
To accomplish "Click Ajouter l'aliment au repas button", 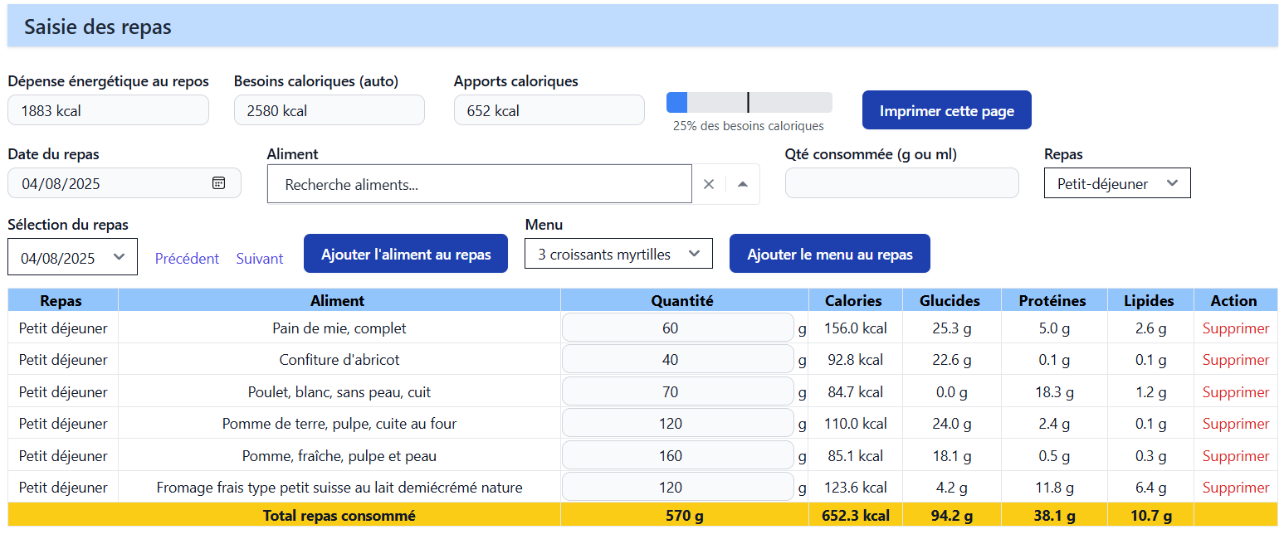I will [406, 254].
